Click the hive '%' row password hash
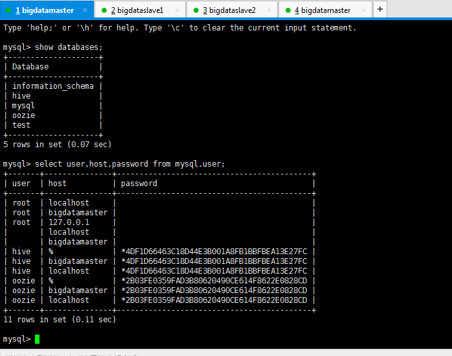The width and height of the screenshot is (452, 356). (214, 252)
